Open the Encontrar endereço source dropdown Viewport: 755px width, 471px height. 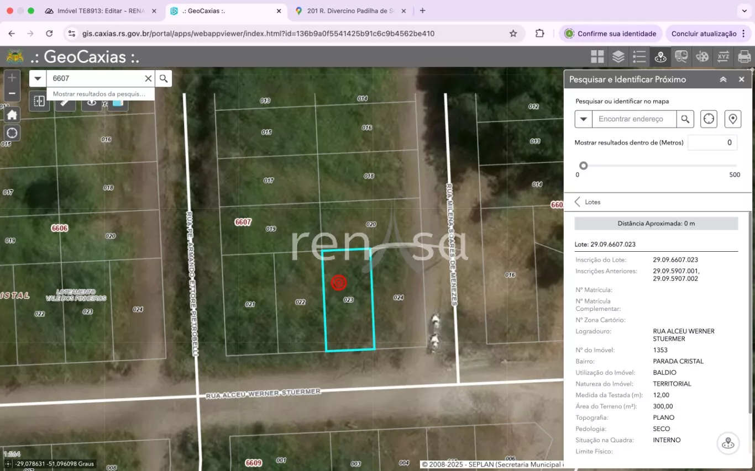pos(583,119)
